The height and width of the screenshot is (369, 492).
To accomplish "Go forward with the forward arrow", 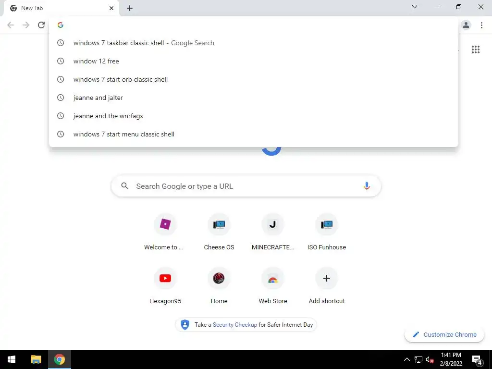I will 26,25.
